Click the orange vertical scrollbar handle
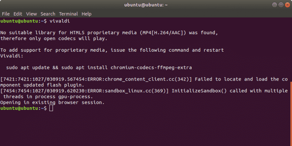The height and width of the screenshot is (146, 292). coord(291,114)
